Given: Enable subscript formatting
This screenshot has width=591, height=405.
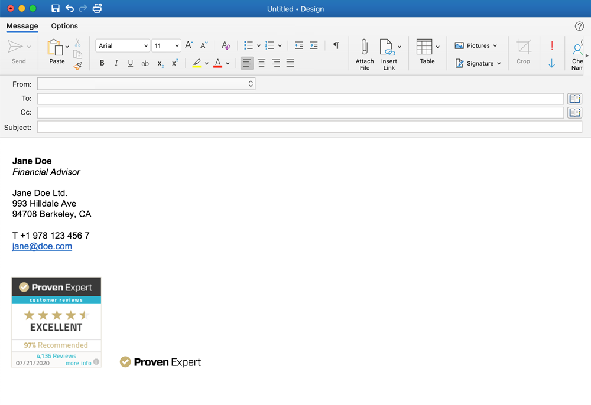Looking at the screenshot, I should click(x=159, y=63).
